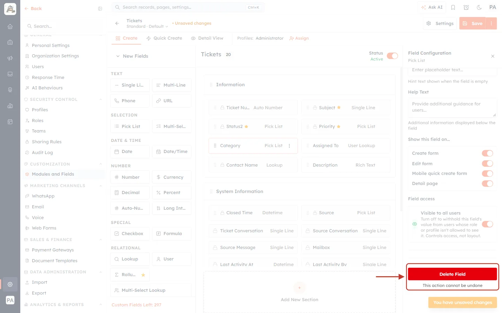Click the Information section drag handle
The height and width of the screenshot is (313, 502).
[x=211, y=85]
